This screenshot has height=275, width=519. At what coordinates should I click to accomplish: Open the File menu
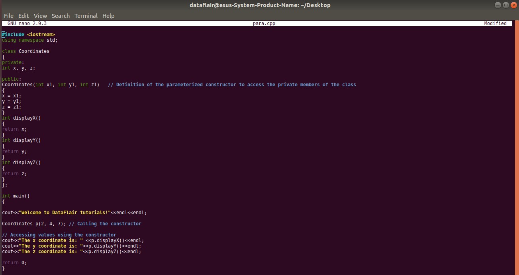pos(8,15)
